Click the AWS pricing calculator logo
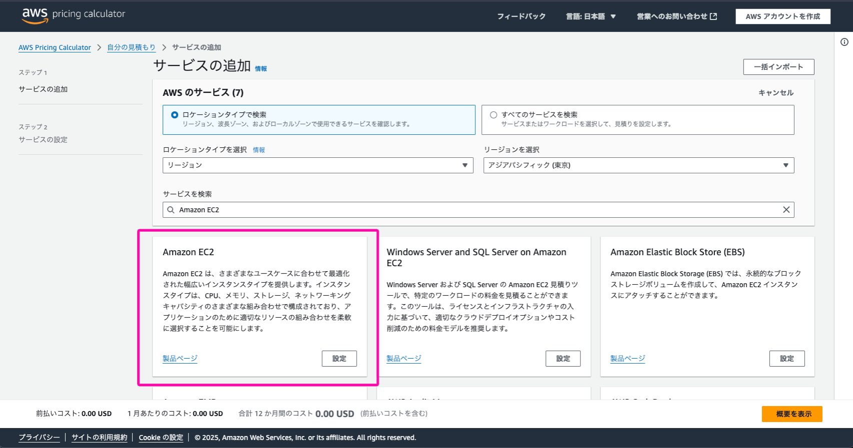853x448 pixels. click(x=73, y=15)
